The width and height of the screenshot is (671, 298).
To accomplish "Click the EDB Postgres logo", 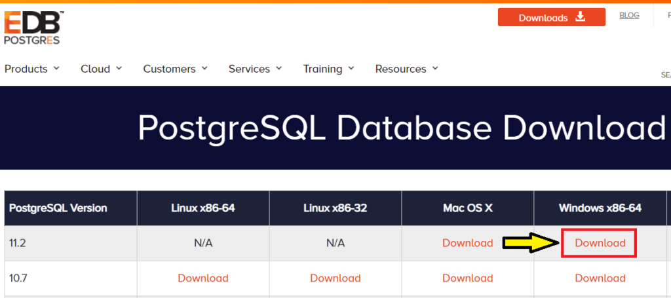I will (x=32, y=28).
